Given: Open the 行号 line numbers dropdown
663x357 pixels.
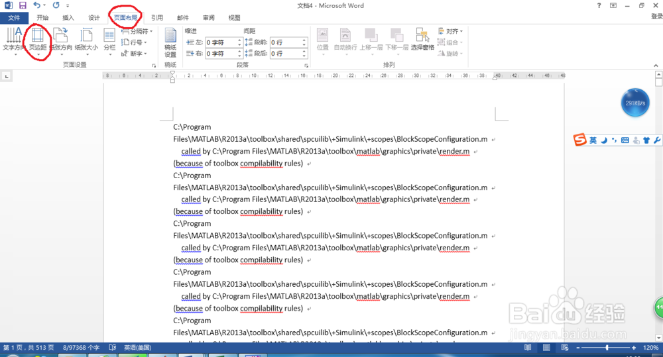Looking at the screenshot, I should coord(134,42).
